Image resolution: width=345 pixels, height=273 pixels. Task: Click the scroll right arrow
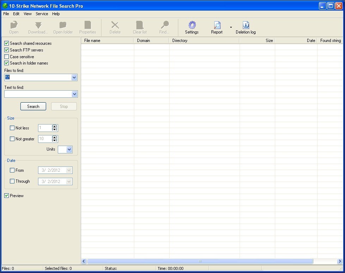point(340,261)
